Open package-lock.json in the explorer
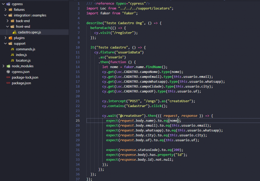Image resolution: width=260 pixels, height=181 pixels. (25, 77)
